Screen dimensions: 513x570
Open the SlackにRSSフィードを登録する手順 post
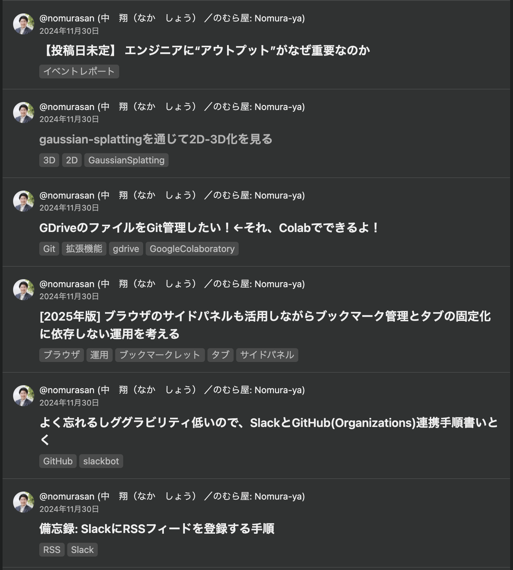158,529
